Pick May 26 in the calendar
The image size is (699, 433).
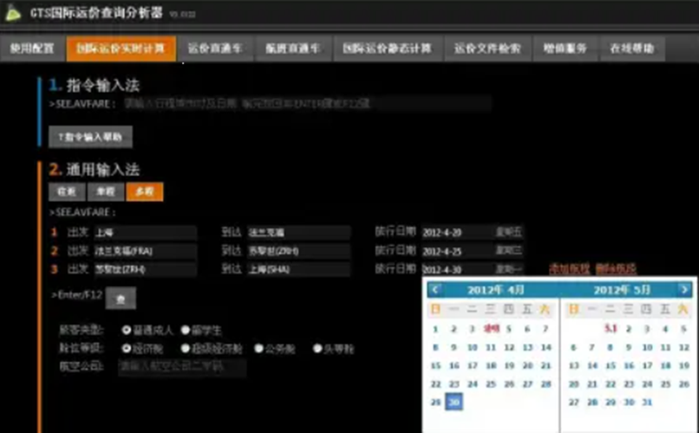click(684, 384)
